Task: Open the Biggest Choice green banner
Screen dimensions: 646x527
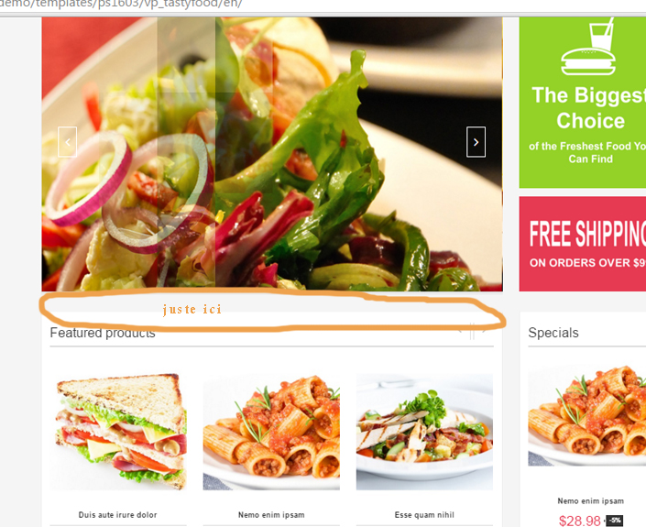Action: click(x=583, y=103)
